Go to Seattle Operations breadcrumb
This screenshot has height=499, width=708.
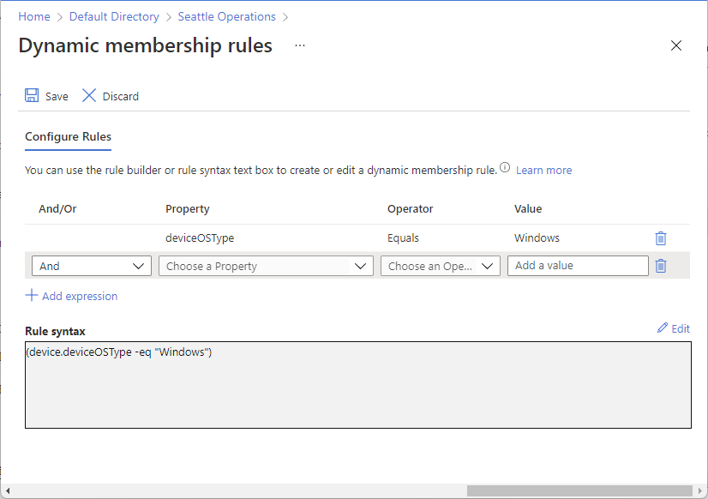click(226, 16)
